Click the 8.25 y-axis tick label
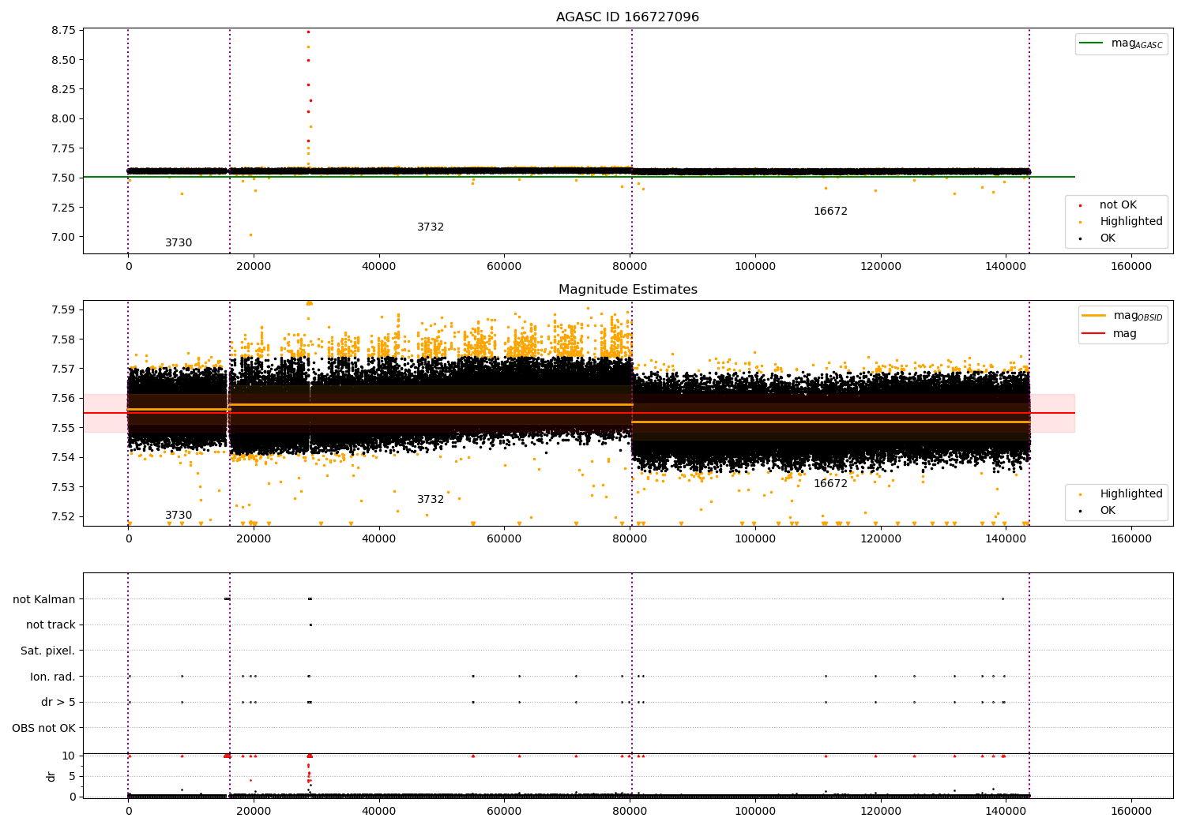Image resolution: width=1185 pixels, height=829 pixels. pos(62,90)
